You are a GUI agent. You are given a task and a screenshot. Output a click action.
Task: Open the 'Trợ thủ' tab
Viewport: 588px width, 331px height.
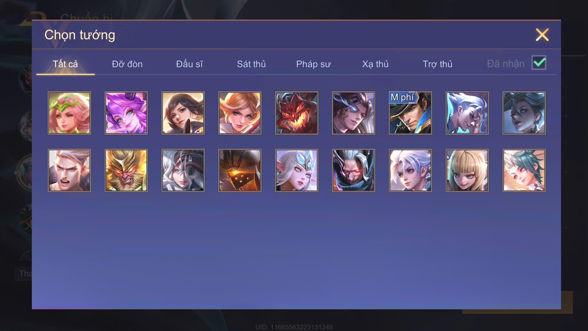coord(438,64)
